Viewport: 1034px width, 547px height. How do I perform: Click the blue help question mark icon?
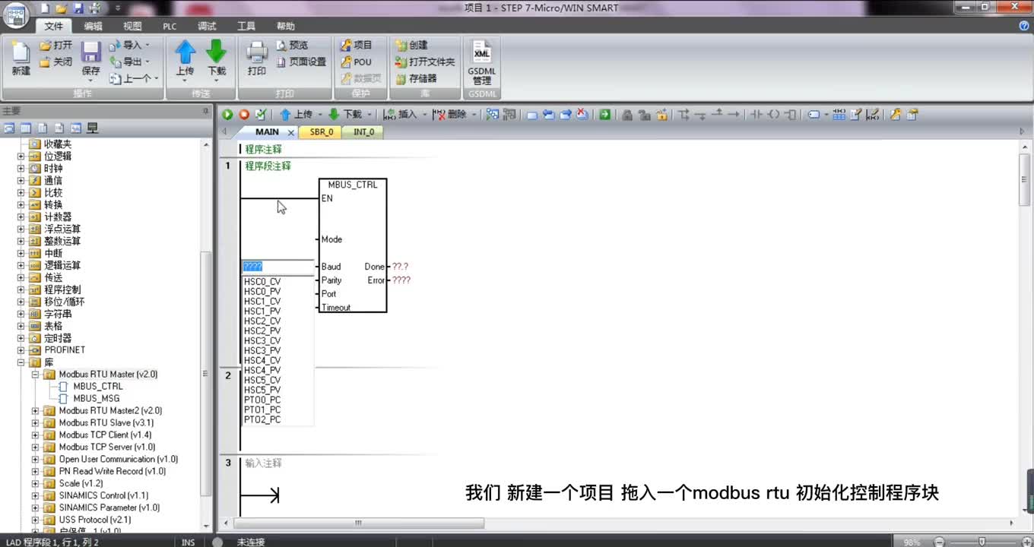pyautogui.click(x=1023, y=26)
